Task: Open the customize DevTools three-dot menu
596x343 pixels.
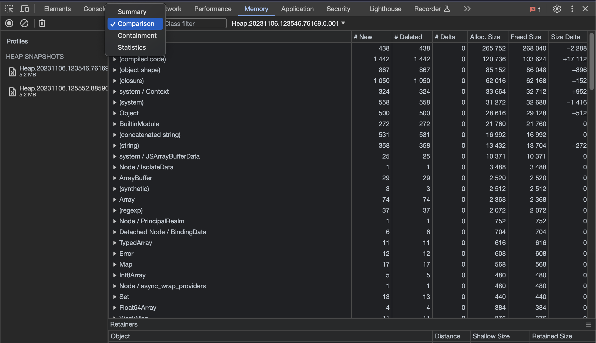Action: tap(572, 9)
